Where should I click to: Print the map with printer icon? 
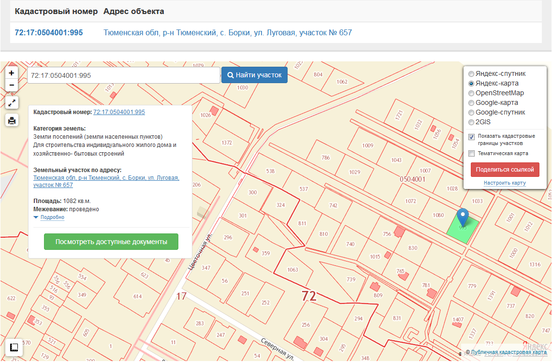[12, 120]
